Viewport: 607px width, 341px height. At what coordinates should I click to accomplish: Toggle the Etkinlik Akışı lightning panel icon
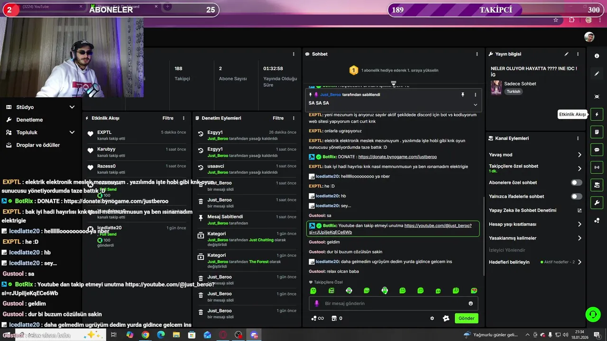[x=597, y=114]
